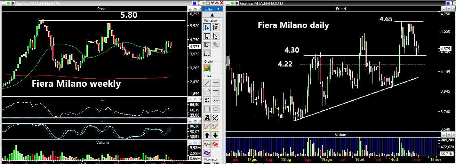Click the 'Fibonacci' section label
The height and width of the screenshot is (164, 456).
pos(210,159)
